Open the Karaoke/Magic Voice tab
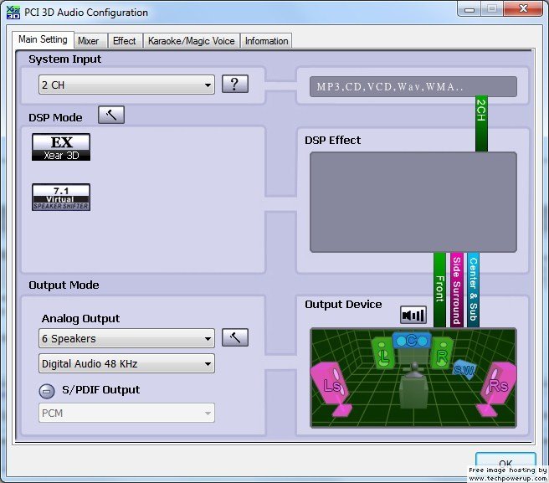This screenshot has width=549, height=483. (x=191, y=41)
